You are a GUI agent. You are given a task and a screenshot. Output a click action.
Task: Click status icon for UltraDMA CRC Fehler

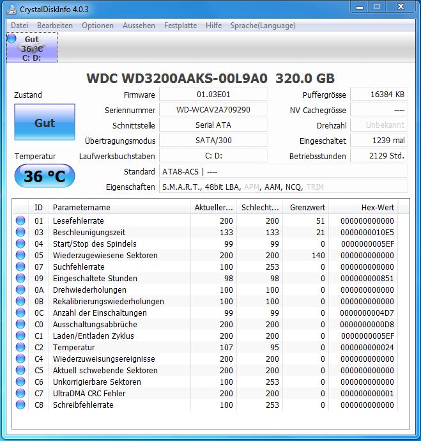point(20,394)
